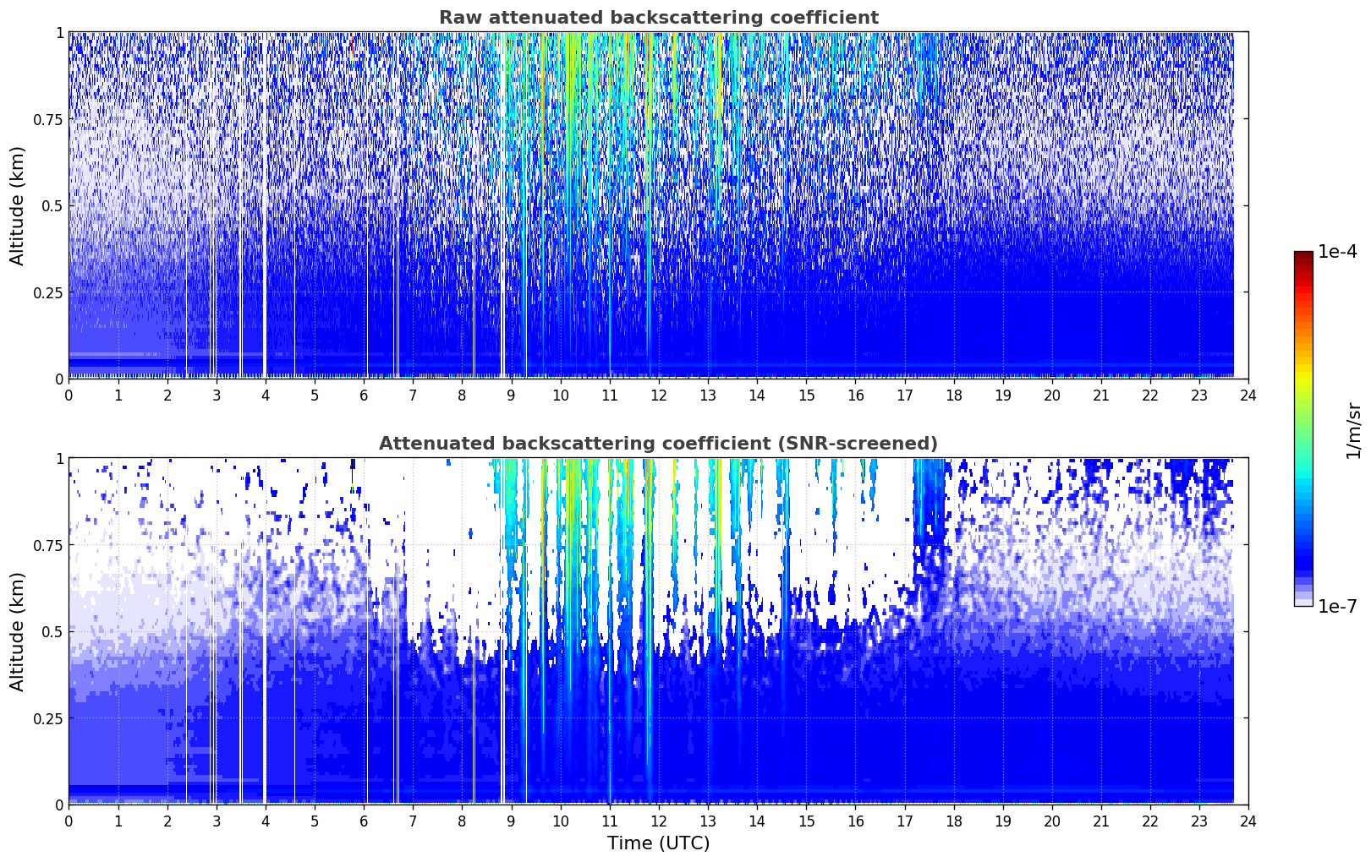The image size is (1371, 862).
Task: Click hour "15" on the raw plot time axis
Action: [806, 395]
